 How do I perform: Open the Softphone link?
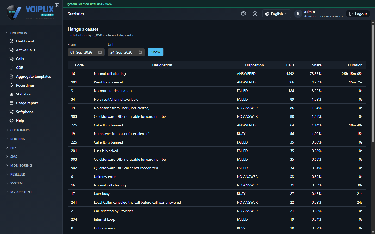coord(25,112)
